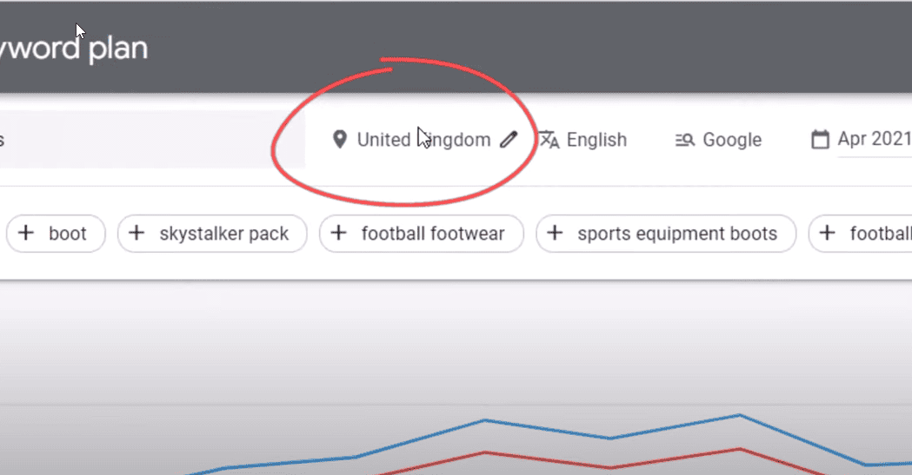Click the plus icon on the boot chip
912x475 pixels.
[25, 234]
